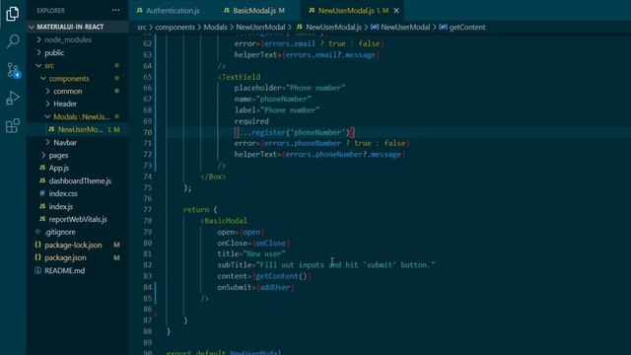Open Explorer more actions ellipsis menu
631x355 pixels.
tap(115, 11)
